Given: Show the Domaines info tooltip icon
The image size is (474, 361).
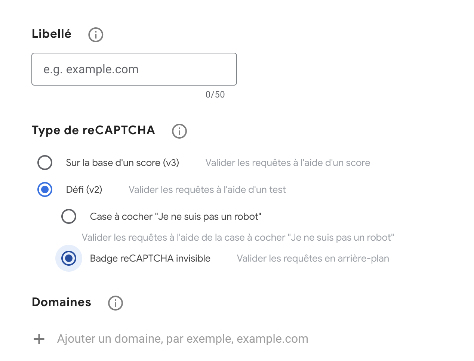Looking at the screenshot, I should (116, 303).
